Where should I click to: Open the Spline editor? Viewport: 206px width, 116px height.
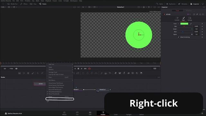click(x=160, y=4)
